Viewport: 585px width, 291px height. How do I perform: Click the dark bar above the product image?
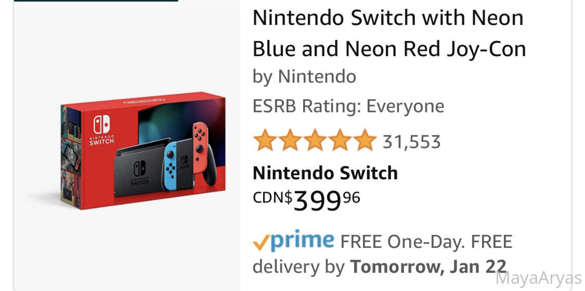point(96,1)
